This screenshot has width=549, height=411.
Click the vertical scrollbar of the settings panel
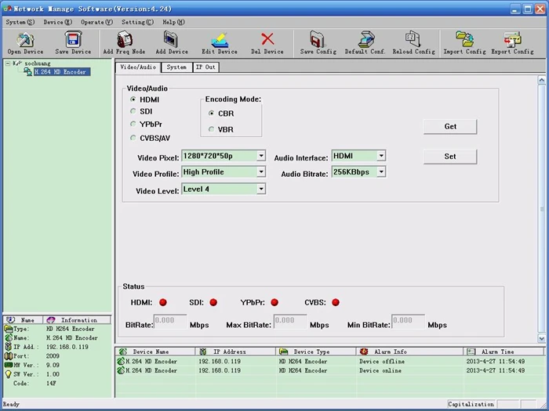click(541, 209)
